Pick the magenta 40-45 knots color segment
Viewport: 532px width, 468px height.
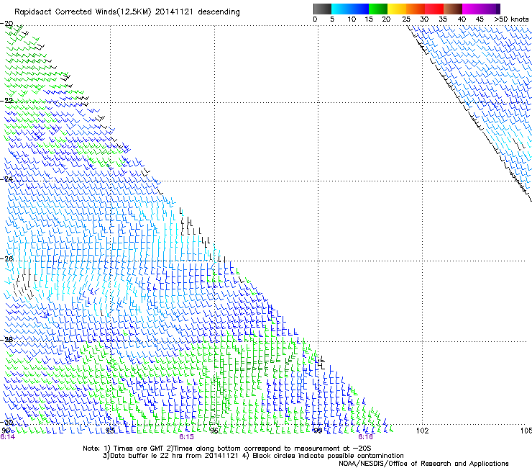tap(472, 9)
